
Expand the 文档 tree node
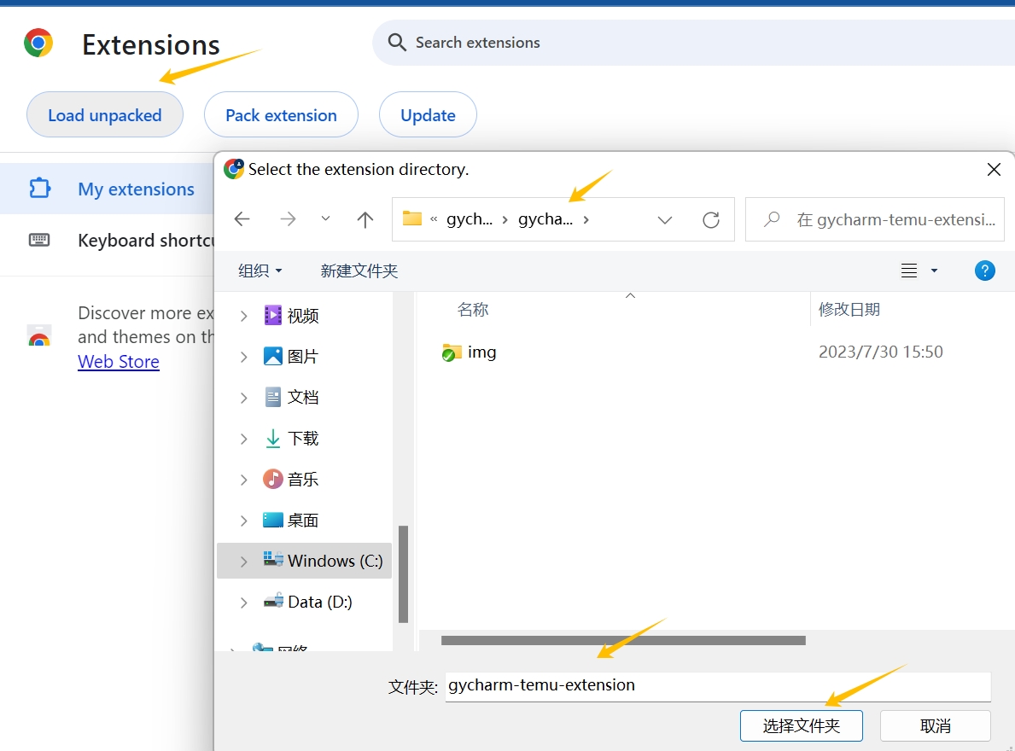click(243, 398)
